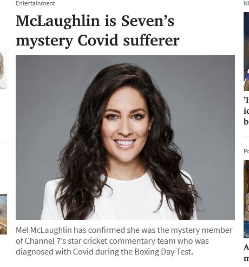Screen dimensions: 249x267
Task: Click the summary line mentioning Channel 7's cricket team
Action: 112,241
